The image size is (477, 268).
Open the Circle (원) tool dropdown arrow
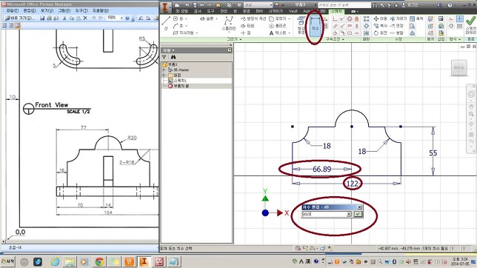pos(186,19)
